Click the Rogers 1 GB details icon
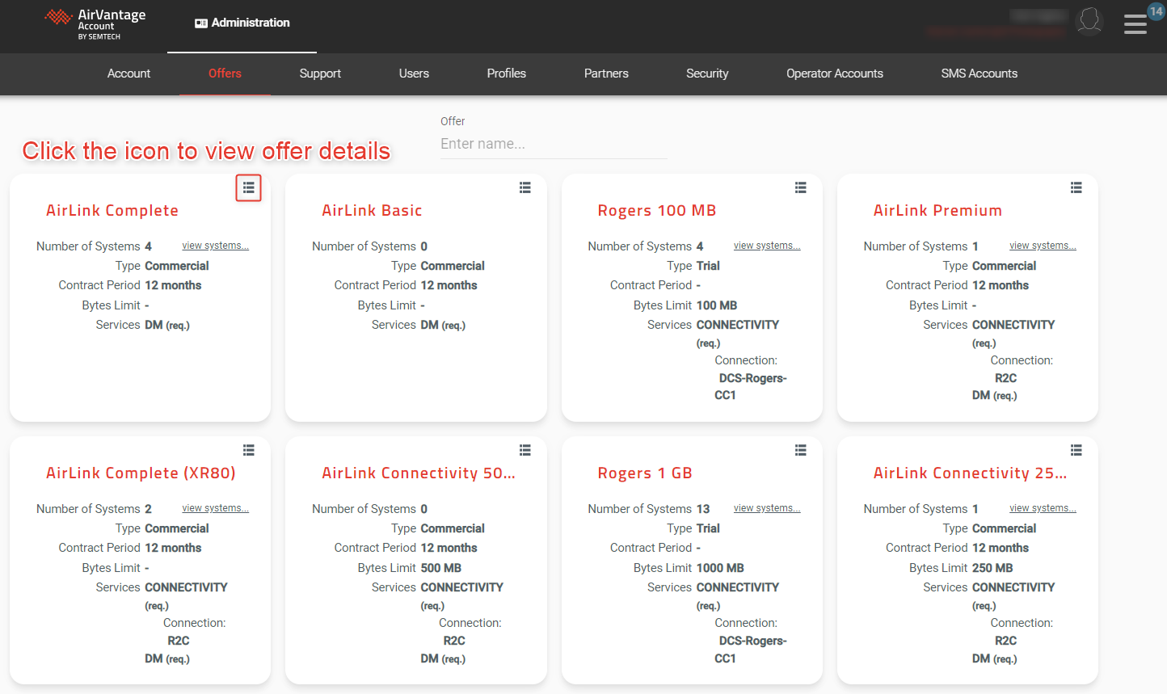The image size is (1167, 694). coord(800,450)
